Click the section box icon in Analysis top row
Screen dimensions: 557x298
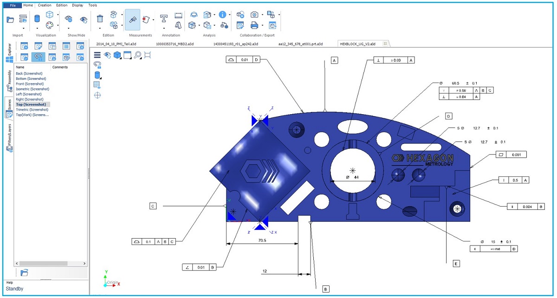pos(207,15)
